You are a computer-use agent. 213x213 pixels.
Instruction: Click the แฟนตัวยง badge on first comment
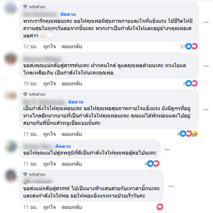34,6
